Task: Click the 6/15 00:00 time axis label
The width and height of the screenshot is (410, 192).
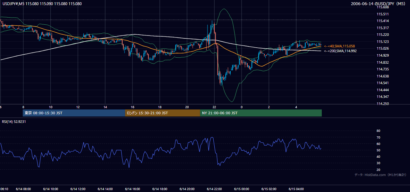Action: [242, 189]
